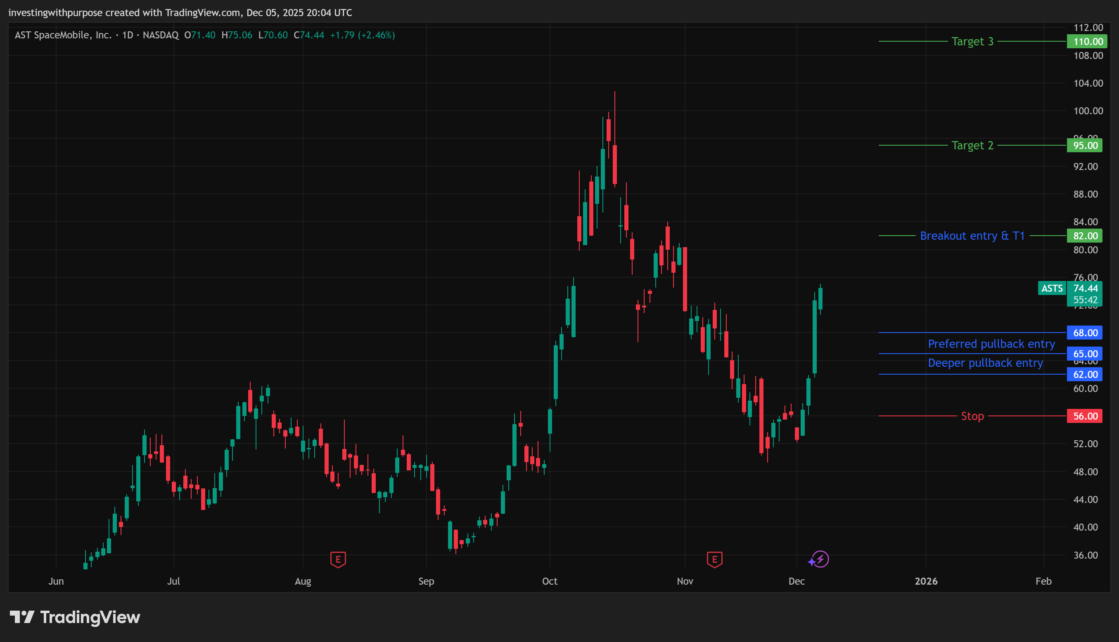Click the Oct label on time axis
The height and width of the screenshot is (642, 1119).
[x=549, y=581]
